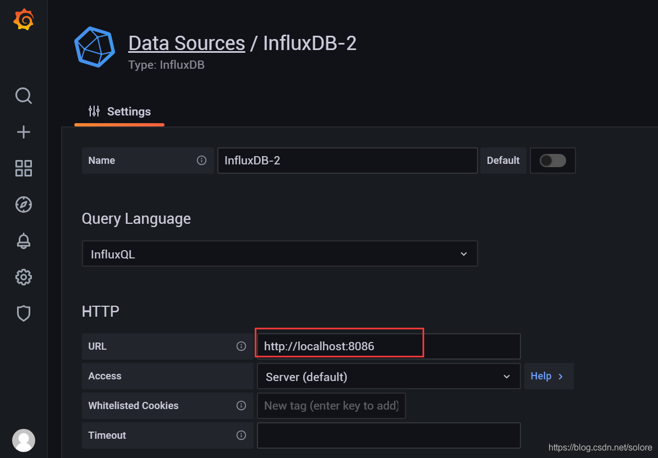
Task: Open the Explore compass icon
Action: click(24, 205)
